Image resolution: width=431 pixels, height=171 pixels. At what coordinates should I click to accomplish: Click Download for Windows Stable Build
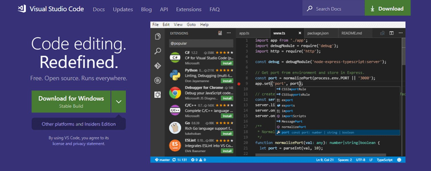[71, 101]
